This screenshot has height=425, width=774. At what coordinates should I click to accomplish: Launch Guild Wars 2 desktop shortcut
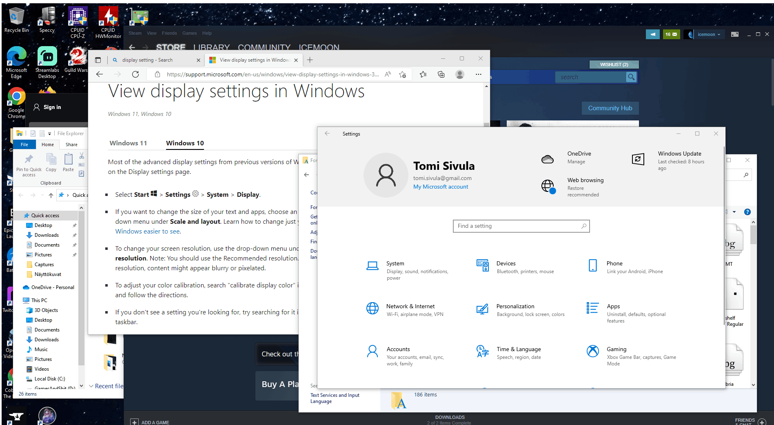pos(76,59)
